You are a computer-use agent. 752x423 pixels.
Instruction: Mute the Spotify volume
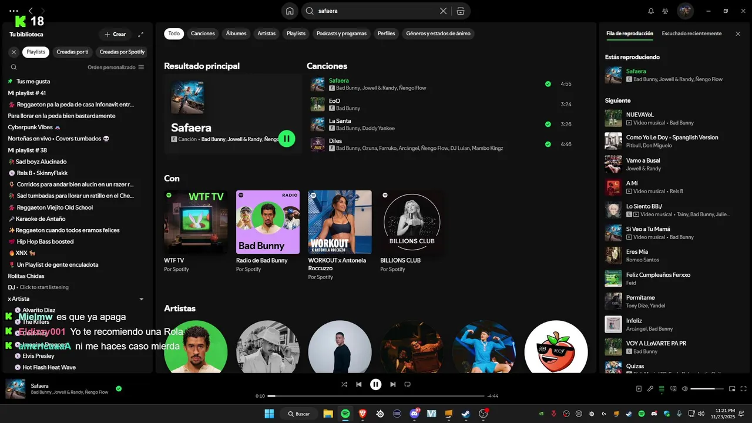coord(684,388)
